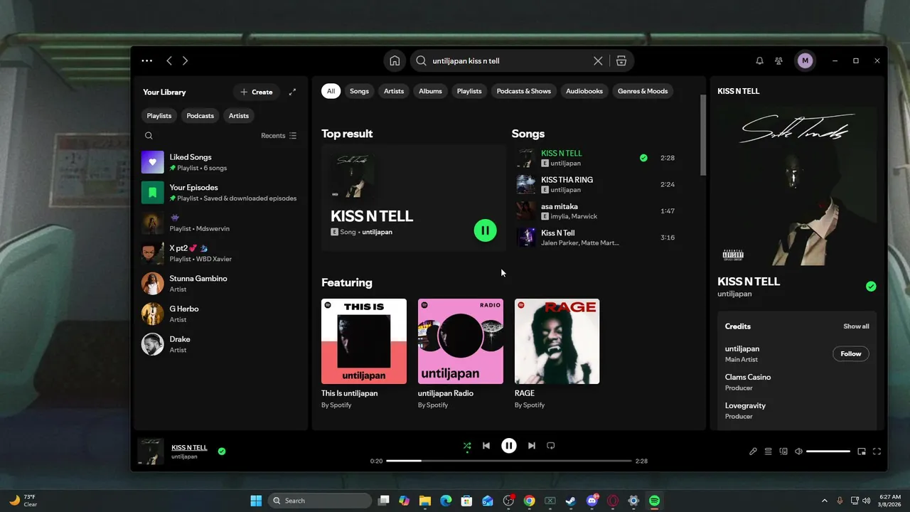
Task: Switch to the Playlists filter in results
Action: (469, 91)
